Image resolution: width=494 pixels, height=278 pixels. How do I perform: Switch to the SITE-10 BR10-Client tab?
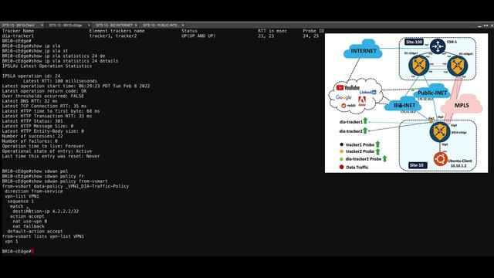pyautogui.click(x=18, y=25)
